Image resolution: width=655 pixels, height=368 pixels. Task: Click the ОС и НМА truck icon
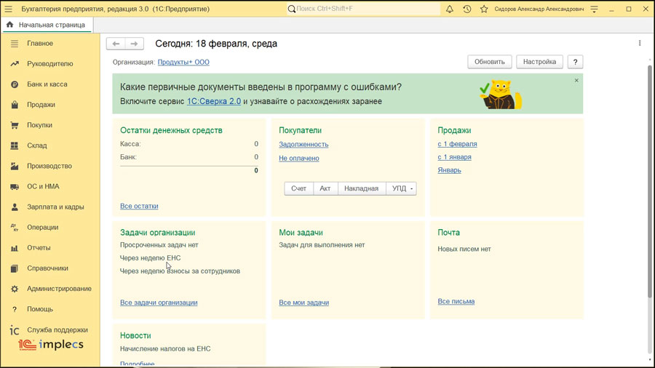click(x=15, y=186)
